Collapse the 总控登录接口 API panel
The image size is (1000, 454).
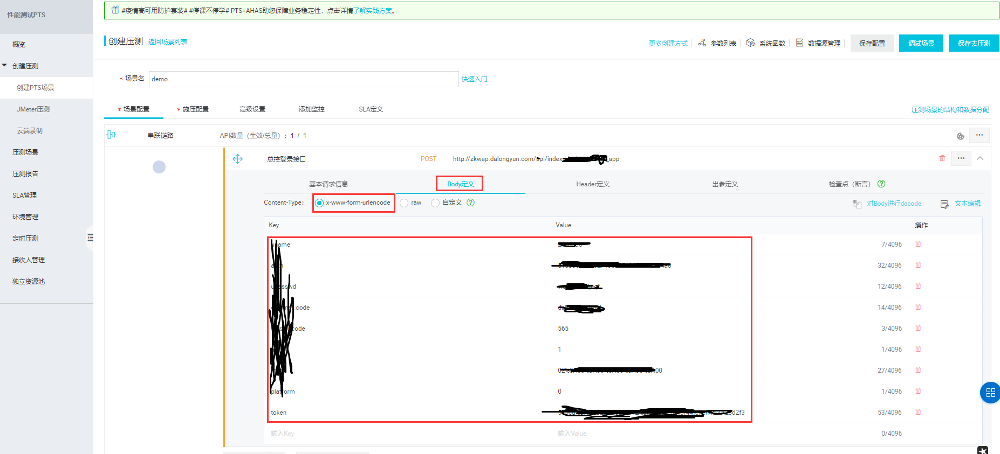click(x=980, y=158)
